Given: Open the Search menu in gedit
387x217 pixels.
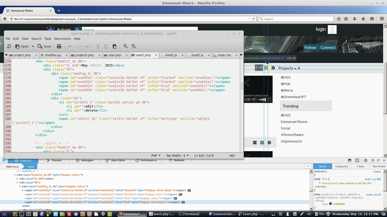Looking at the screenshot, I should point(36,39).
